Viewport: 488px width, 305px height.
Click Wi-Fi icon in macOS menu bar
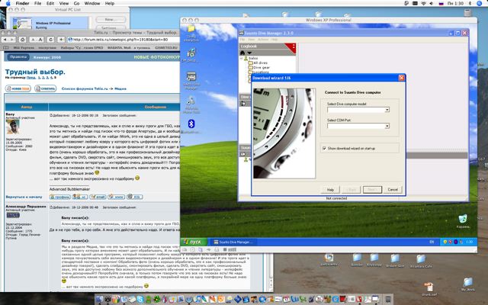[423, 3]
